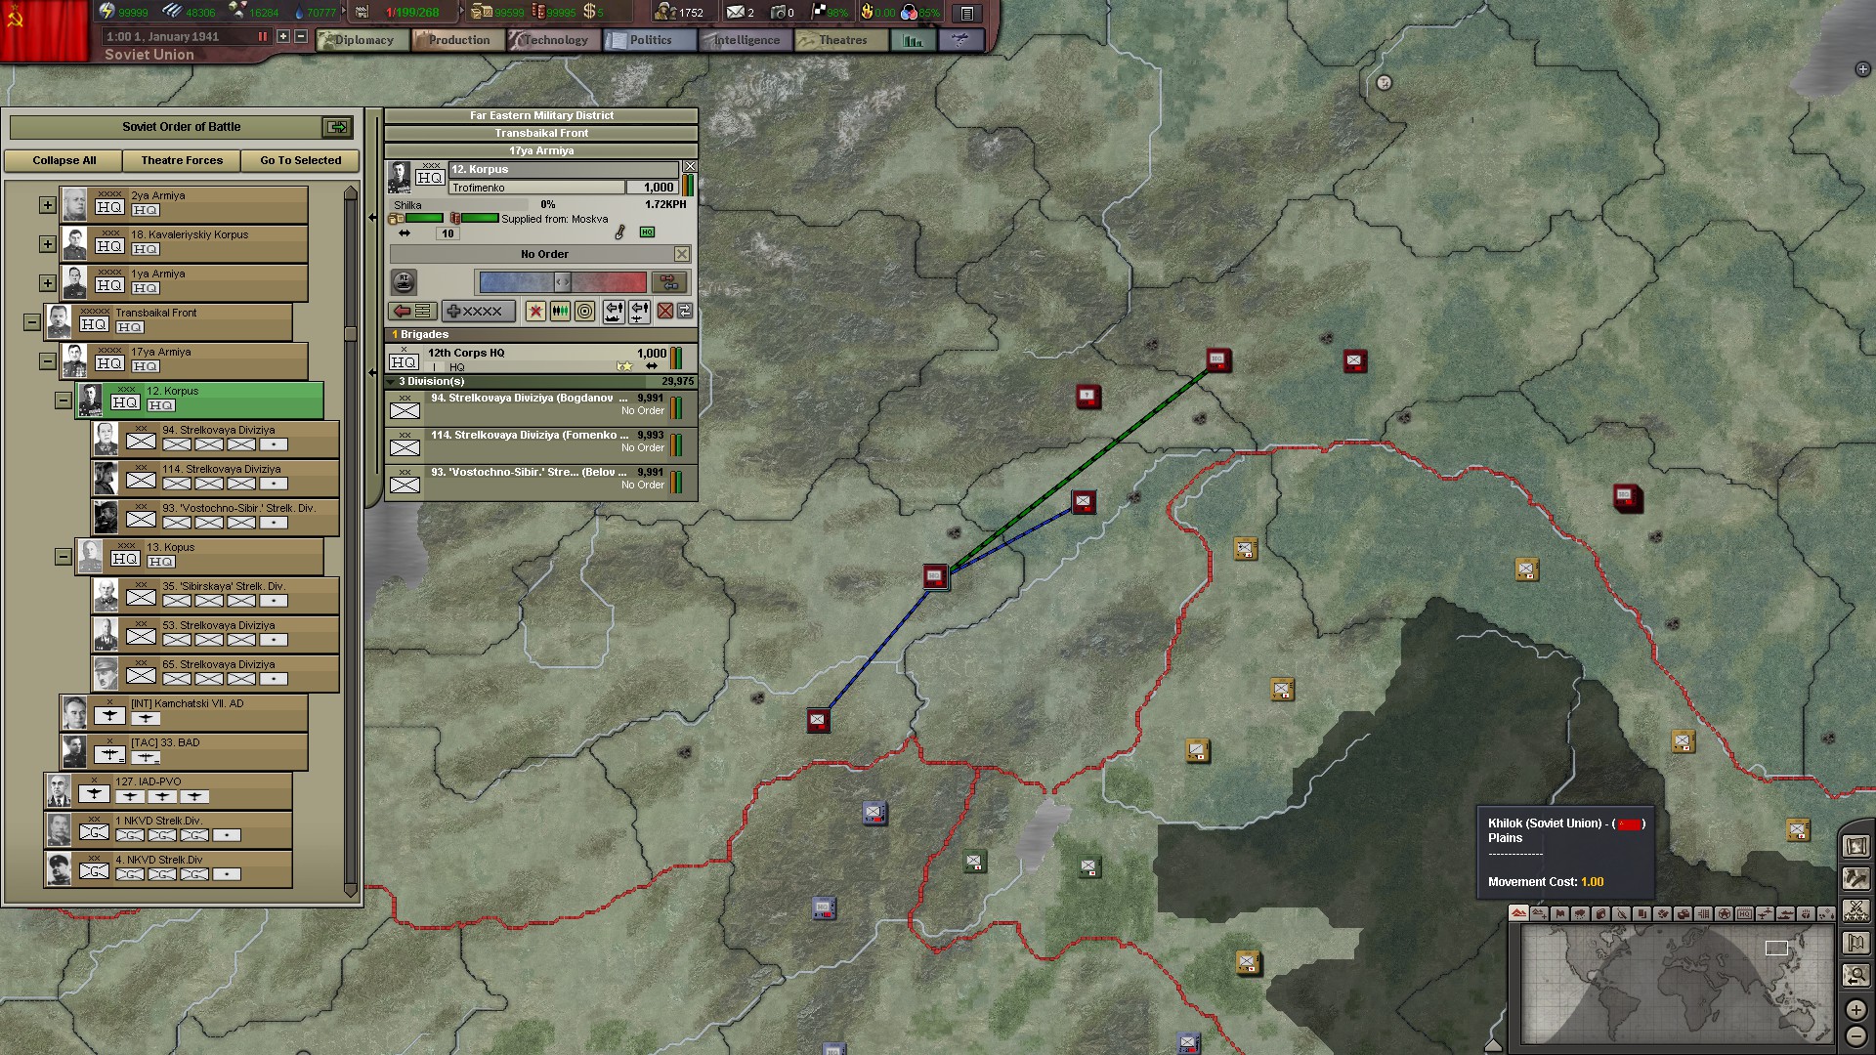
Task: Click the attach to higher HQ (+XXXX) button
Action: click(478, 312)
